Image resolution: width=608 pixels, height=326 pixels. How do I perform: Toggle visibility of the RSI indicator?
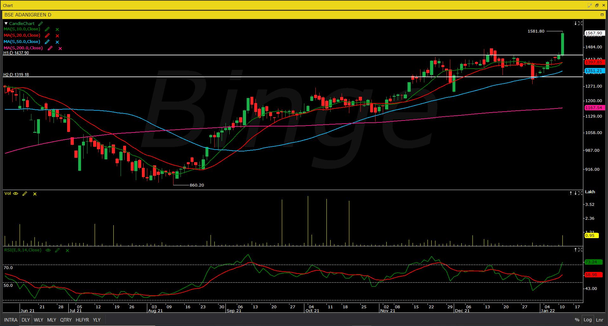(x=48, y=250)
